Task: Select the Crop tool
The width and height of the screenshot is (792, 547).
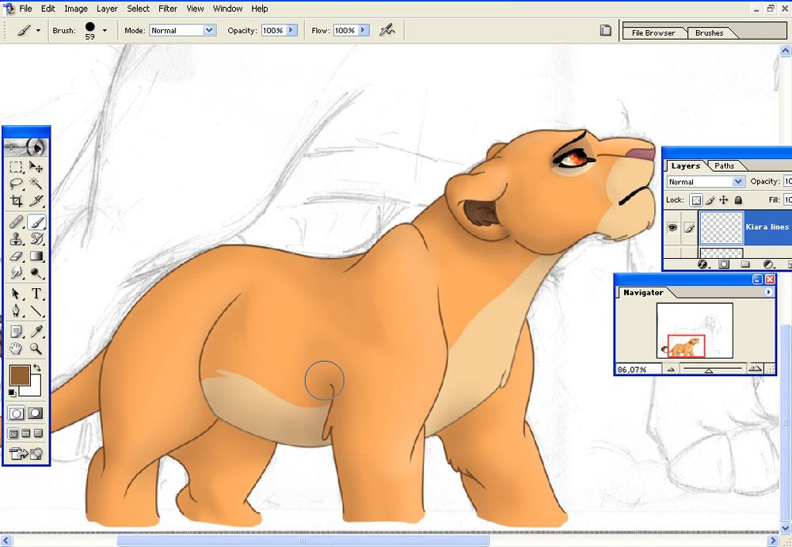Action: click(16, 200)
